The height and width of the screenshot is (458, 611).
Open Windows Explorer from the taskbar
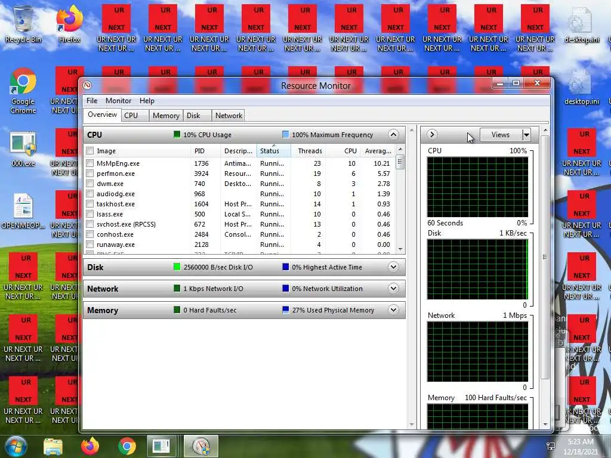[53, 447]
